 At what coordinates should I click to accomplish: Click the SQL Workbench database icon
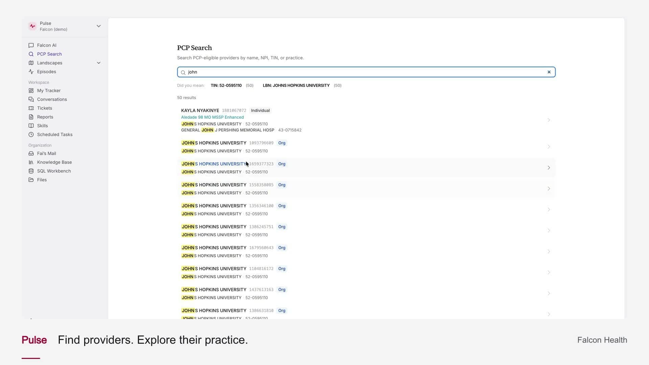click(x=31, y=171)
